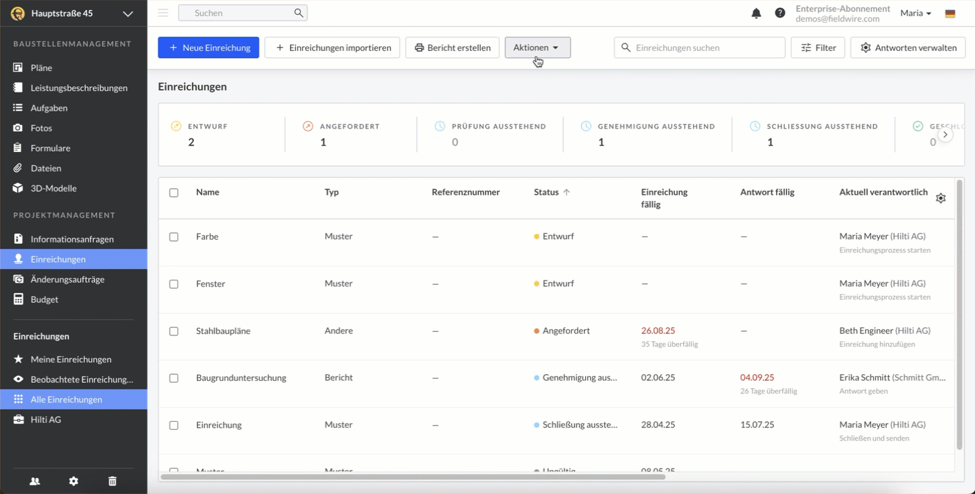Open the help question mark icon
The width and height of the screenshot is (975, 494).
(x=780, y=13)
